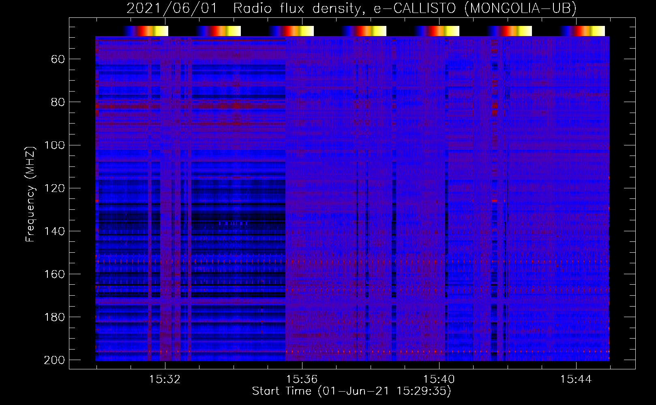Click the 15:36 time tick label

coord(302,379)
